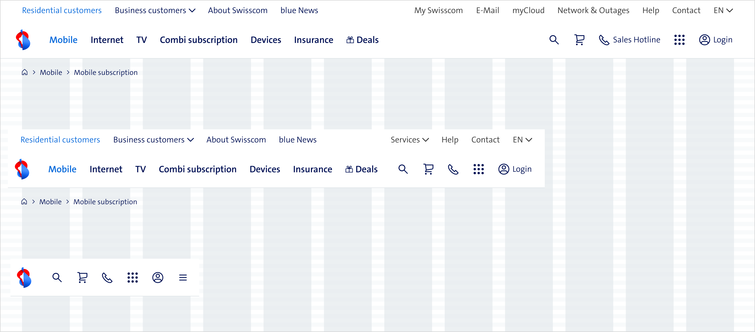Select TV in the middle main navigation
Viewport: 755px width, 332px height.
[141, 169]
